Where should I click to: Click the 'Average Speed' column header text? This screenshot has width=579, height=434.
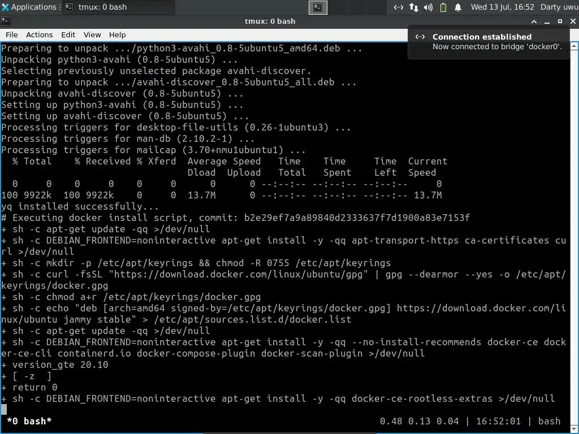[x=224, y=161]
